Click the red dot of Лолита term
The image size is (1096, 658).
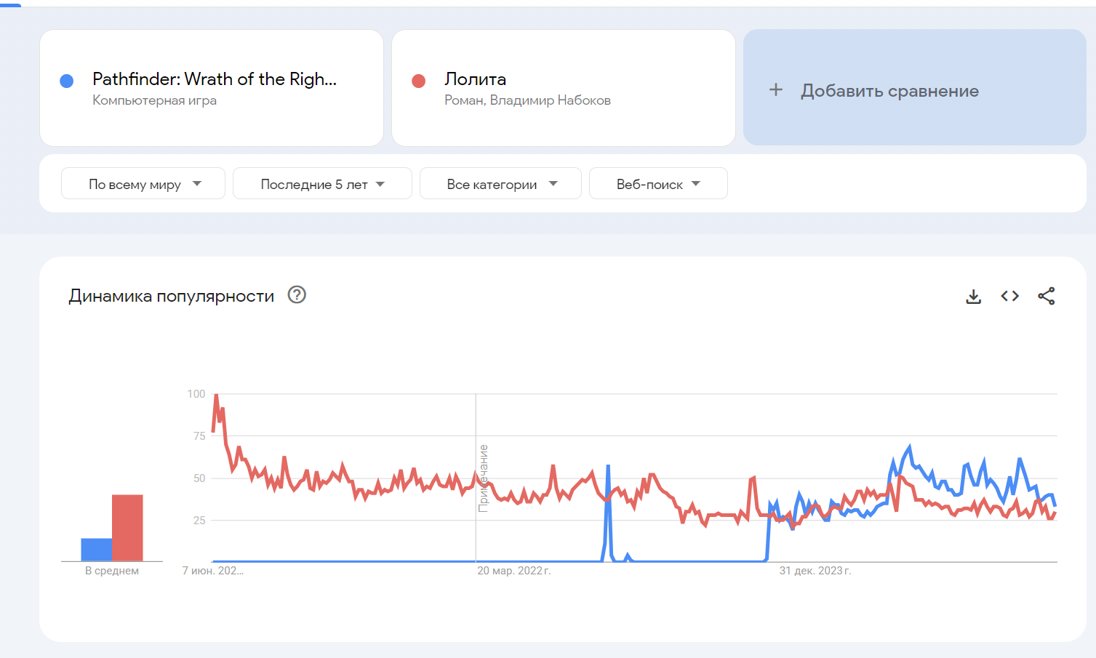[x=418, y=81]
